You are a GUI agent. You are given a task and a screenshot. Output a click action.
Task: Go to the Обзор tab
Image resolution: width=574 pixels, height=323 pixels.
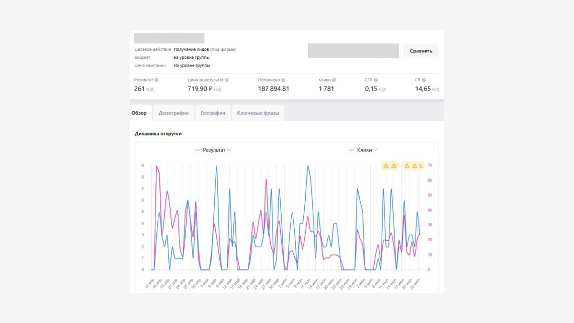pyautogui.click(x=139, y=113)
